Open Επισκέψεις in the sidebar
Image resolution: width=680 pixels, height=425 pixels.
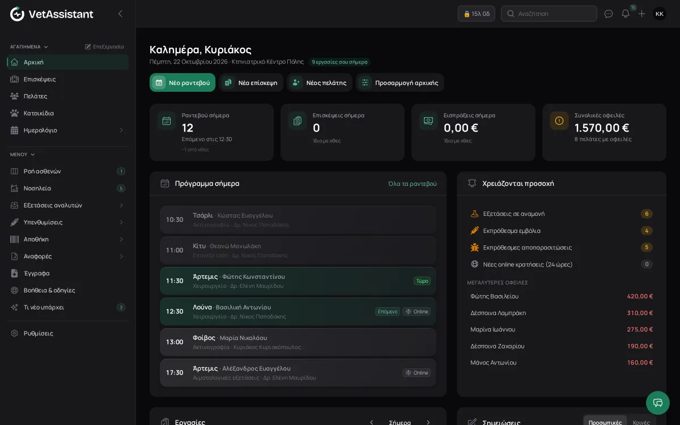click(67, 79)
